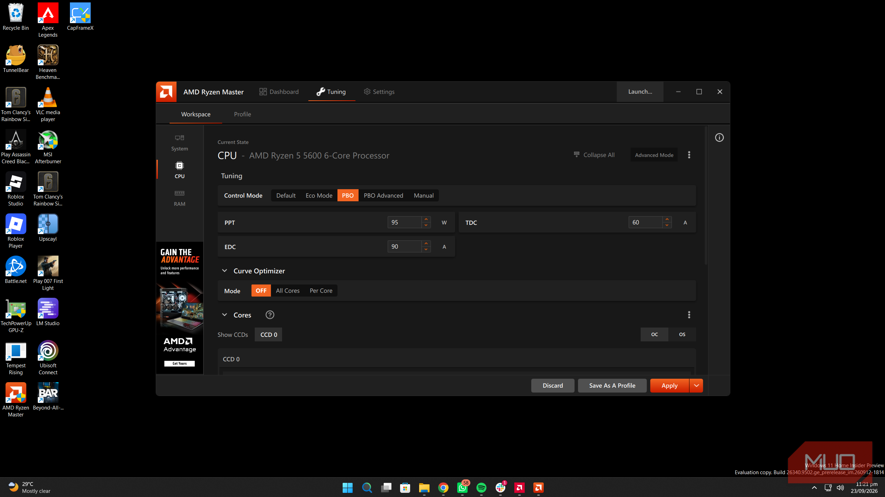Click the information icon at right
Screen dimensions: 885x497
(719, 138)
